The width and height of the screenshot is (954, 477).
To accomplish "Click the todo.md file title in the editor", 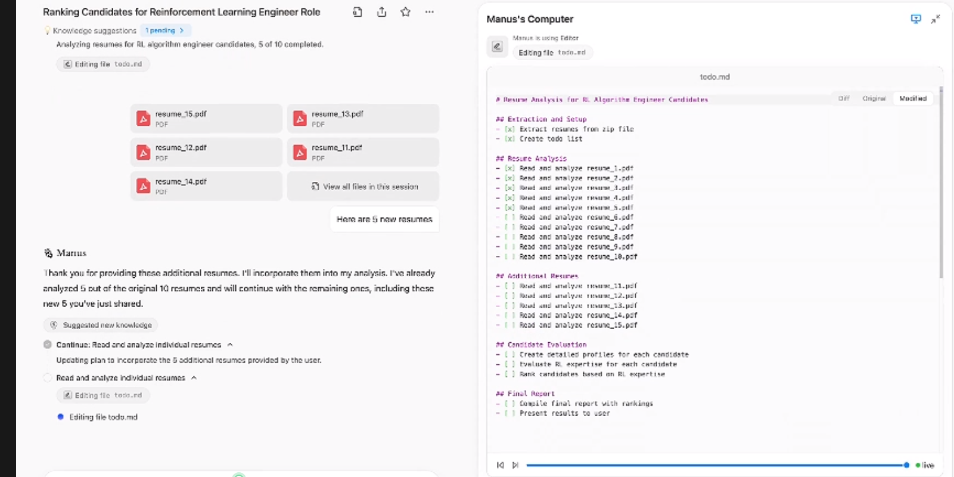I will [714, 77].
